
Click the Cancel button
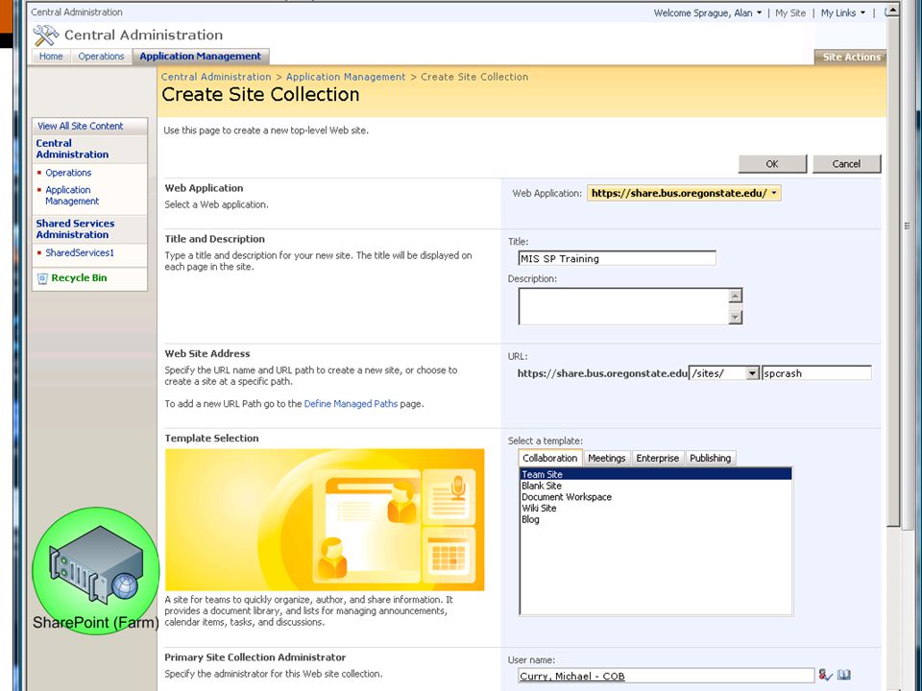coord(846,164)
